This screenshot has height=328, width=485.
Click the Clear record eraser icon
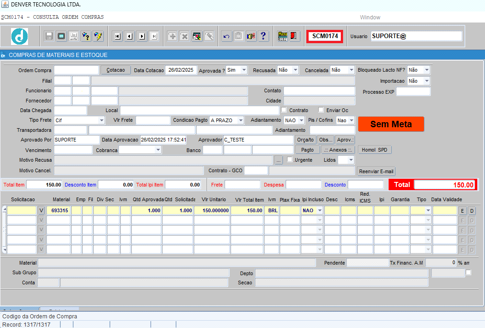(x=209, y=36)
